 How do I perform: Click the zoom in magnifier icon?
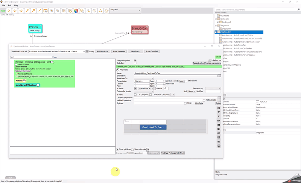52,11
